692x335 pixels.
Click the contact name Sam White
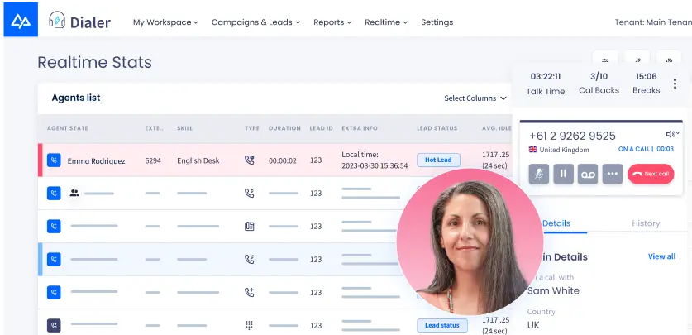pos(553,291)
